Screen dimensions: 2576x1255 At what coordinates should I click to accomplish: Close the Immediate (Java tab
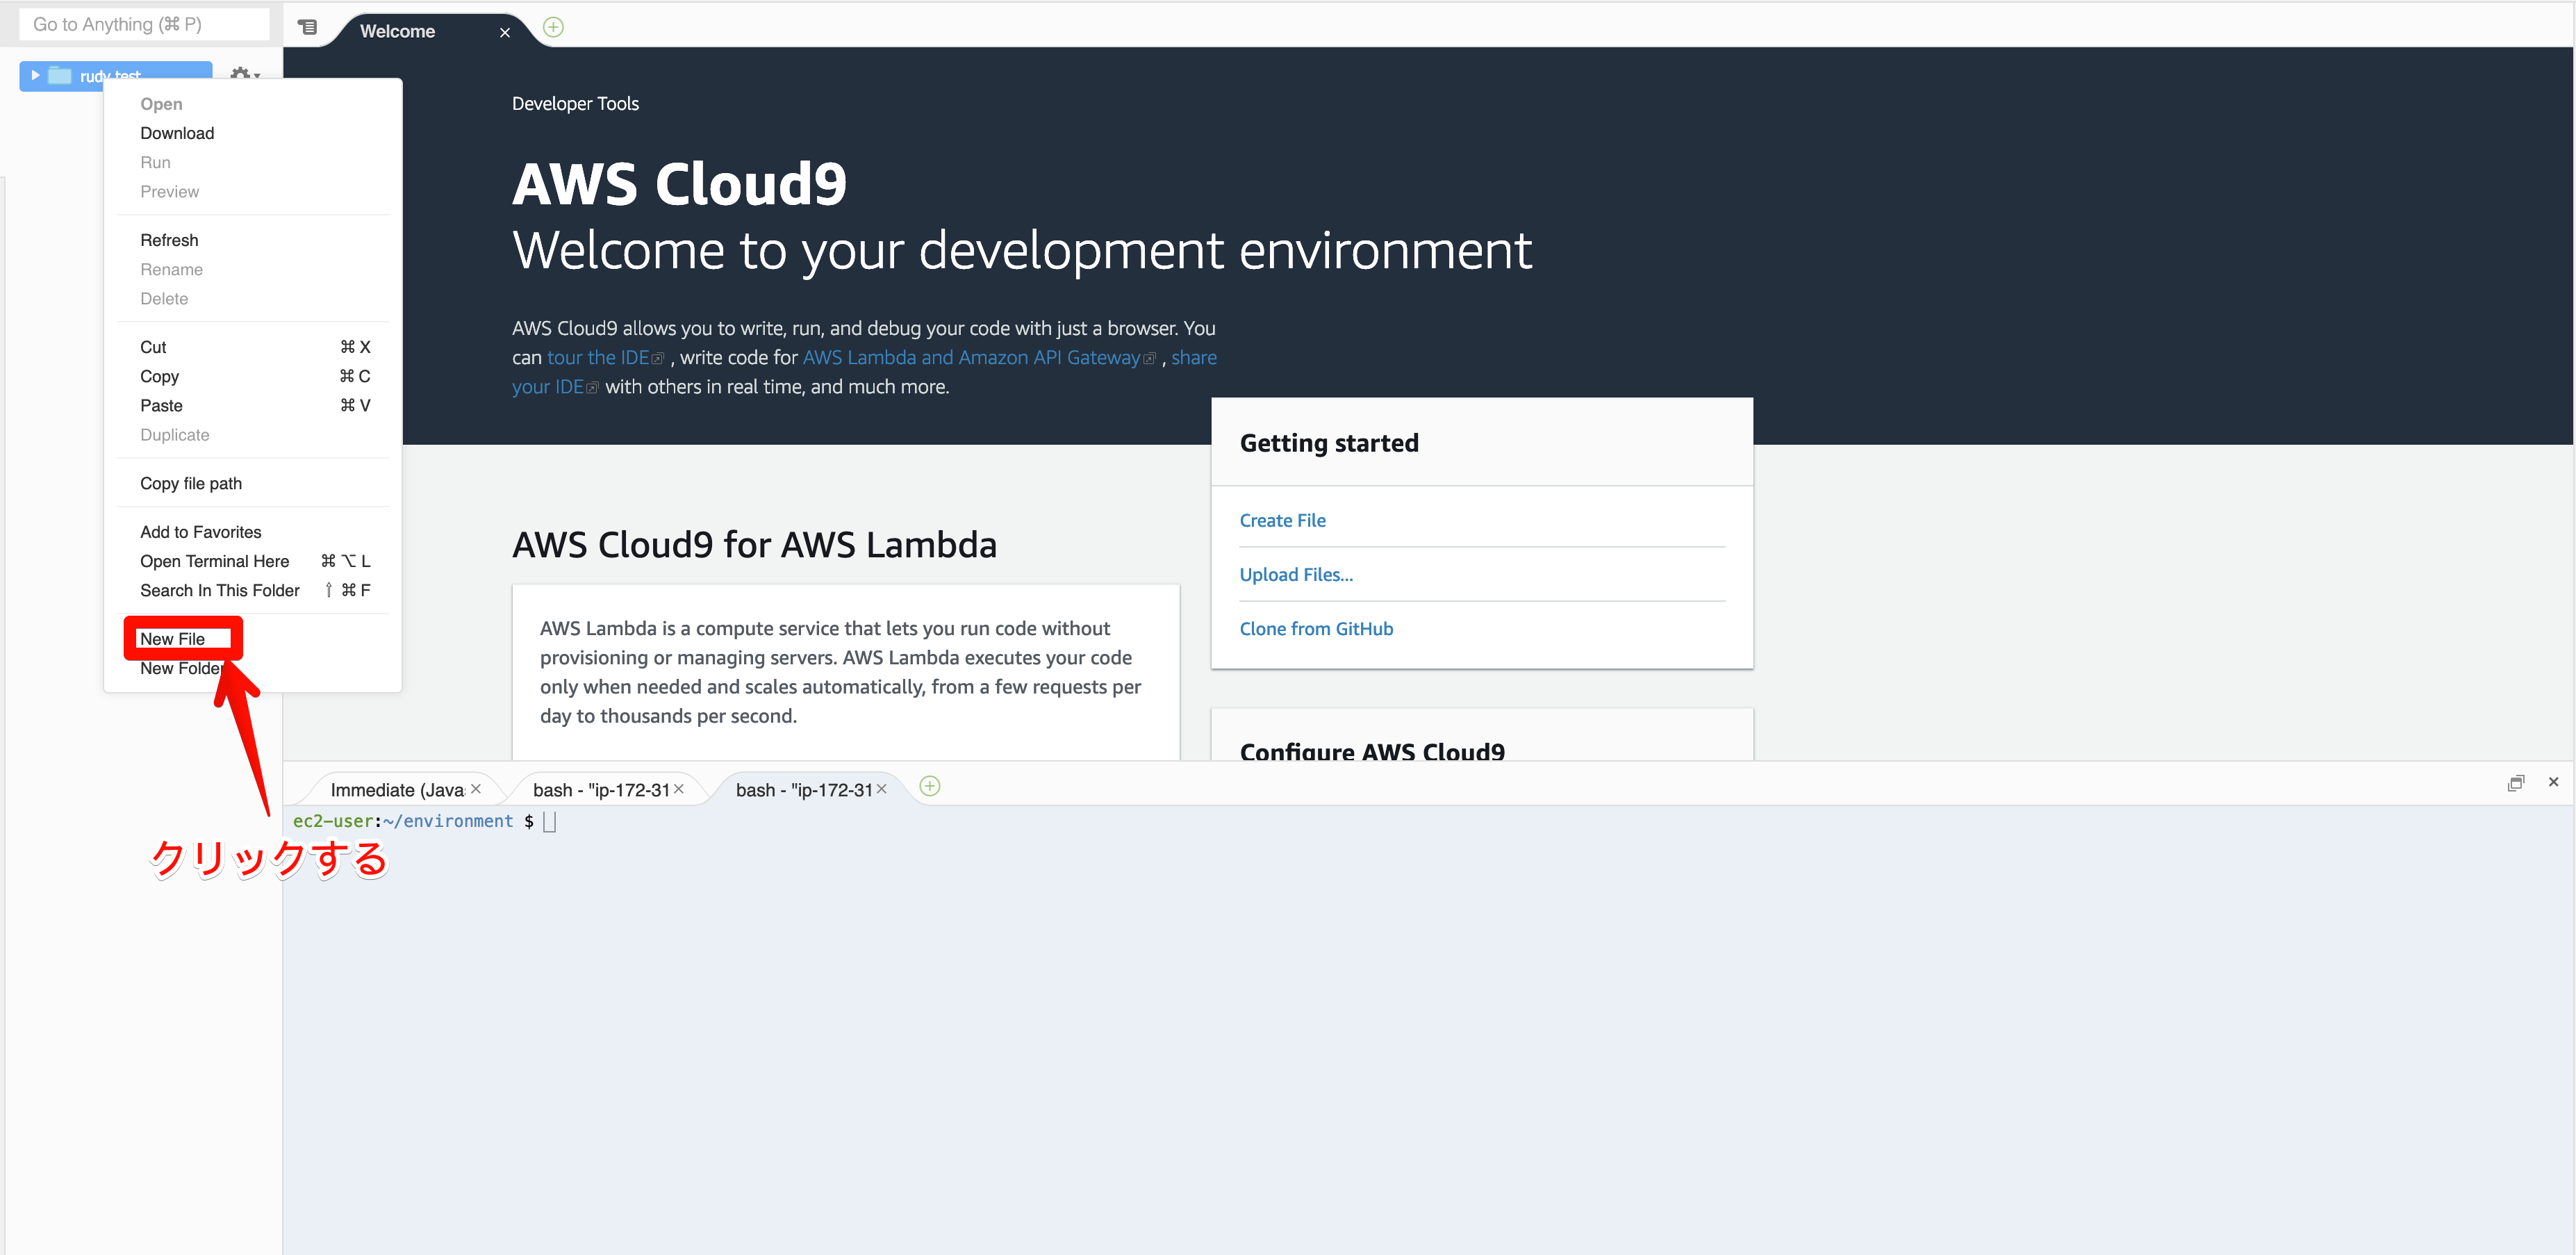[476, 789]
